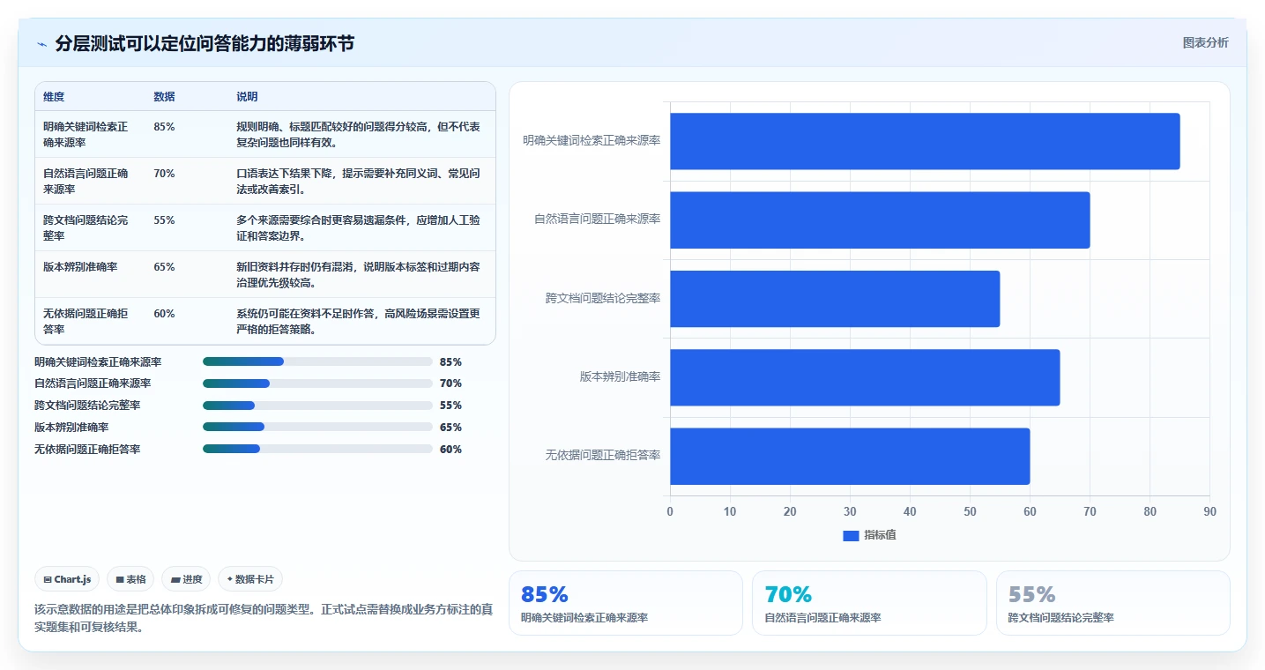Click the title 分层测试可以定位问答能力的薄弱环节
The height and width of the screenshot is (670, 1265).
(x=205, y=43)
